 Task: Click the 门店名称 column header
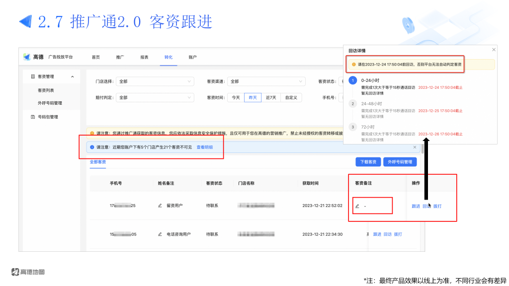click(246, 183)
